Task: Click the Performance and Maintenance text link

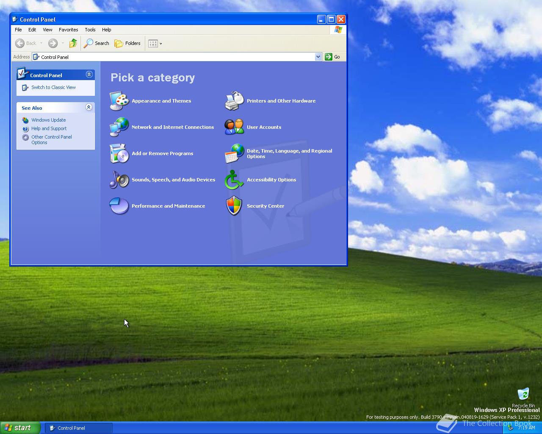Action: [x=169, y=206]
